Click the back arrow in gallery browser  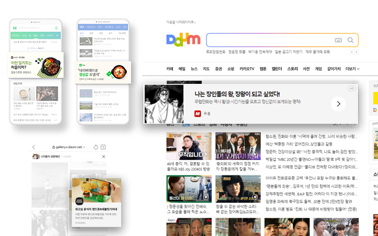coord(34,147)
